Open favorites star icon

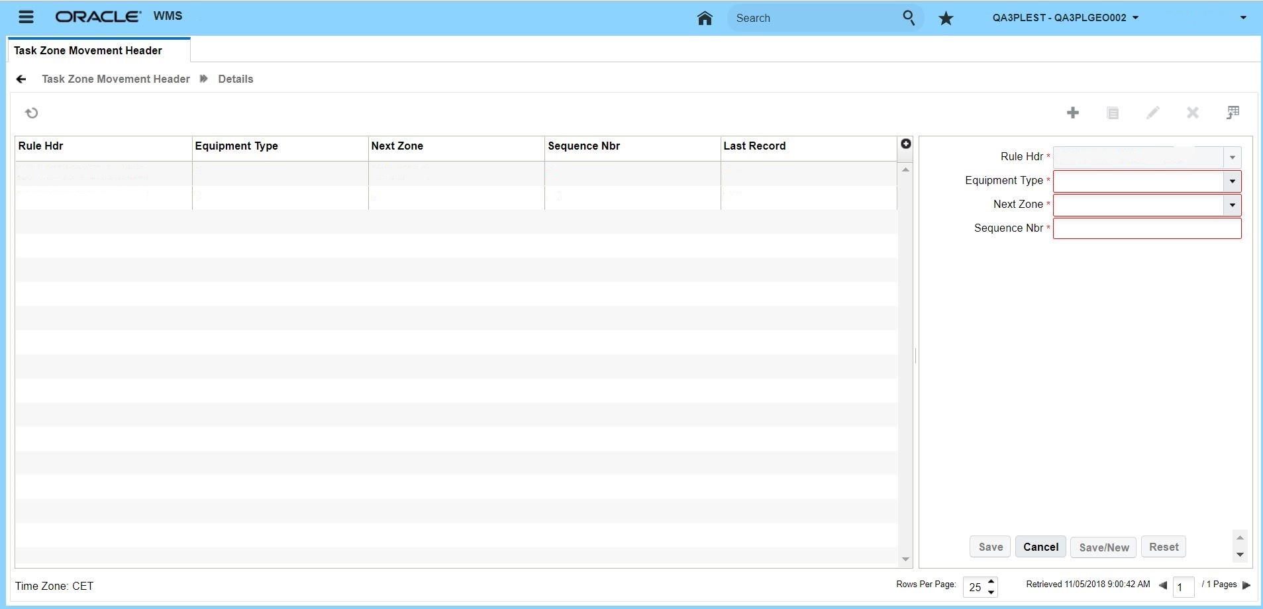click(946, 19)
